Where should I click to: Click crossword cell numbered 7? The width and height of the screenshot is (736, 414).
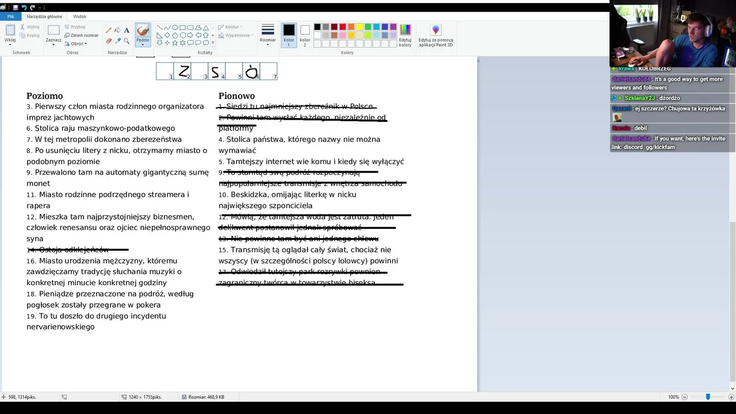(x=269, y=71)
